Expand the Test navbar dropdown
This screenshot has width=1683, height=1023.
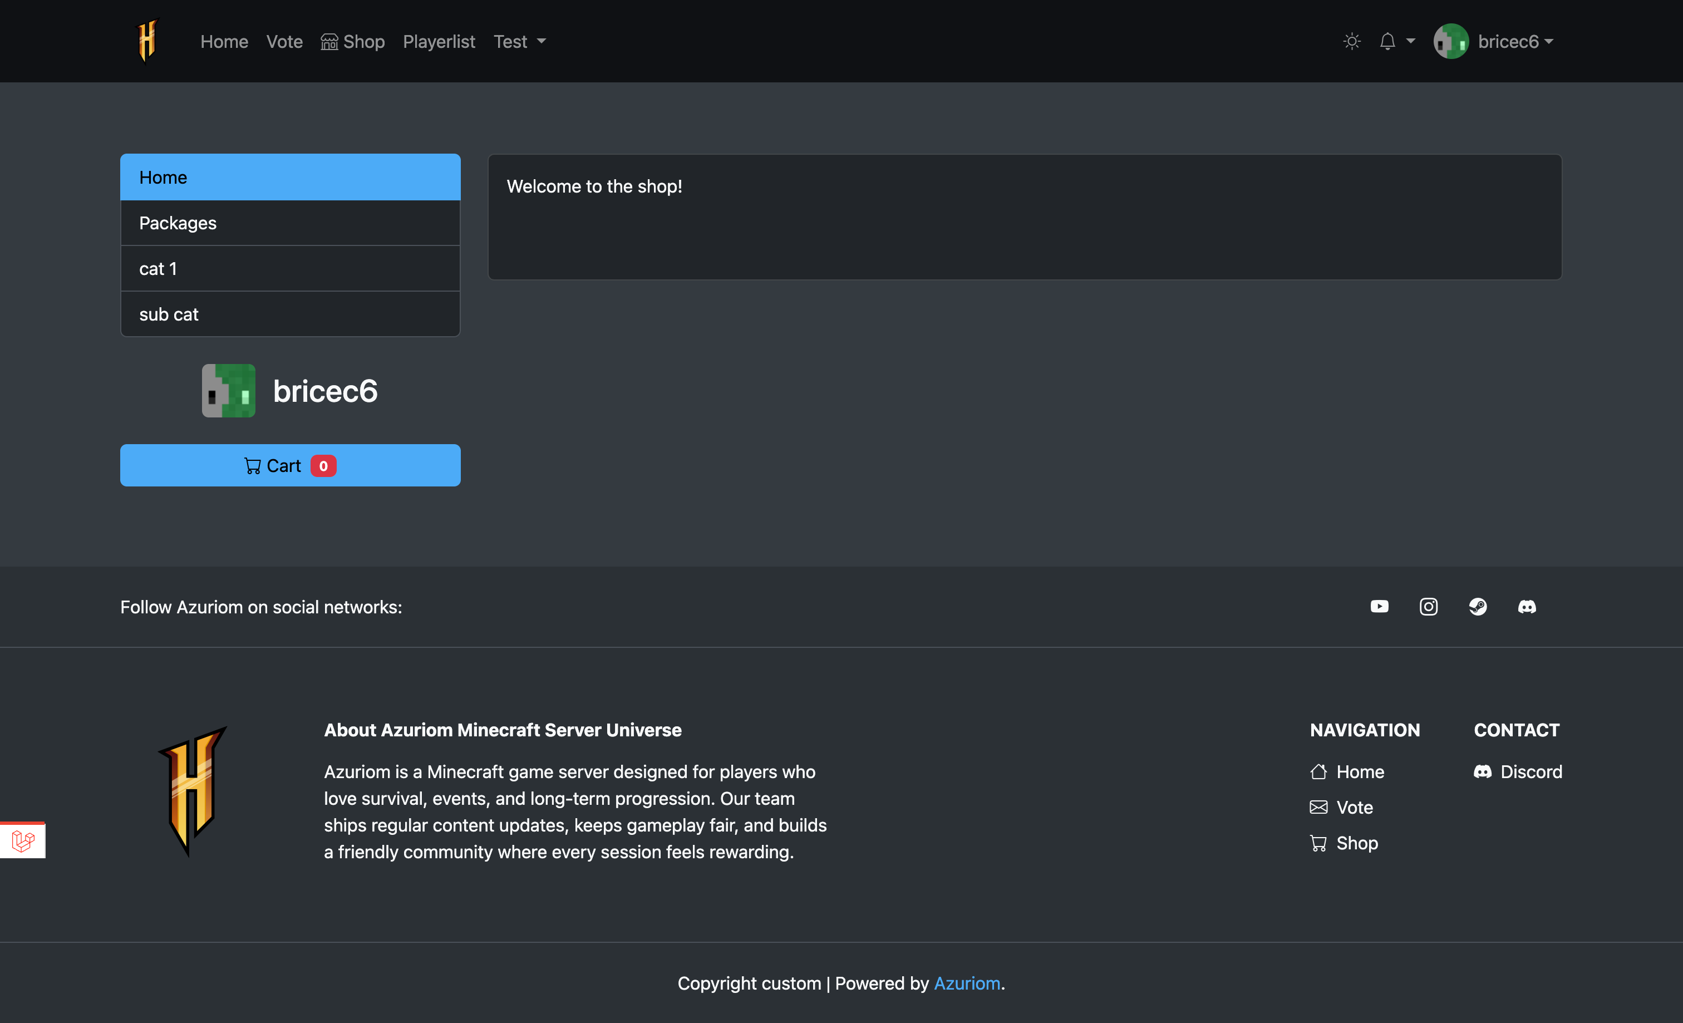[519, 42]
